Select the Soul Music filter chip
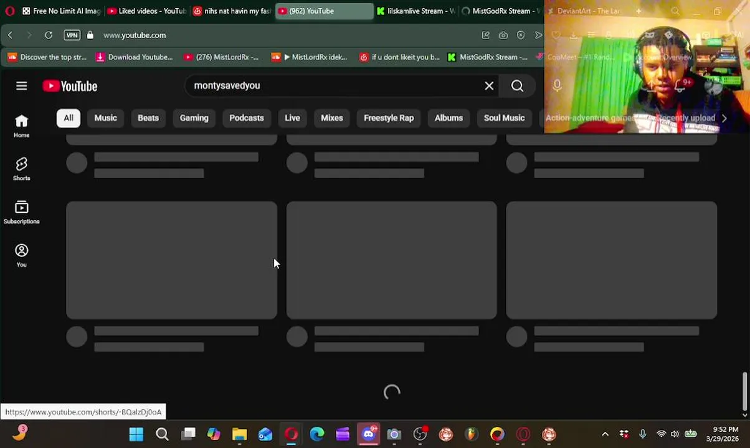This screenshot has width=750, height=448. [504, 118]
